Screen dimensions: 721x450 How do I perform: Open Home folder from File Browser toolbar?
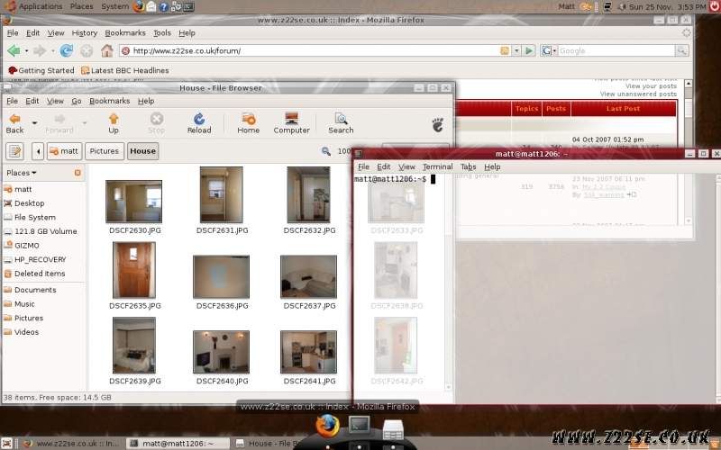tap(249, 124)
